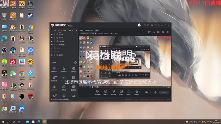
Task: Expand the speaker options arrow
Action: [140, 92]
